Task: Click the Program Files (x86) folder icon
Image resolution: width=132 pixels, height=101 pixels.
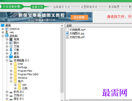Action: coord(15,74)
